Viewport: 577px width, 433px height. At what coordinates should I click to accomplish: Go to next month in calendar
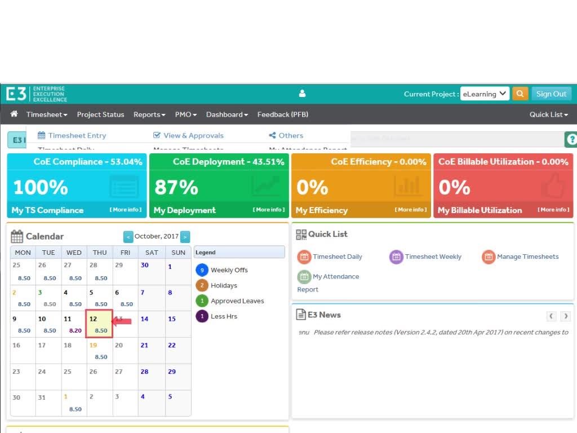pyautogui.click(x=185, y=237)
